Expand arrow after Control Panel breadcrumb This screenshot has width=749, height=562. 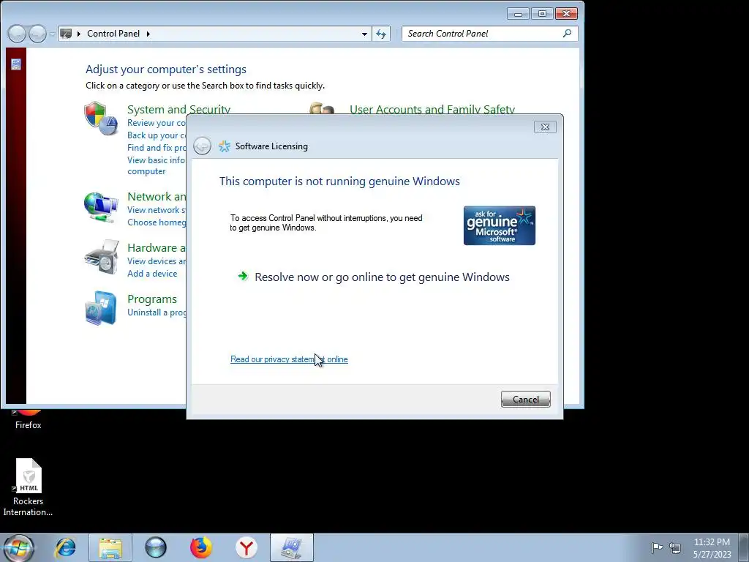point(148,34)
